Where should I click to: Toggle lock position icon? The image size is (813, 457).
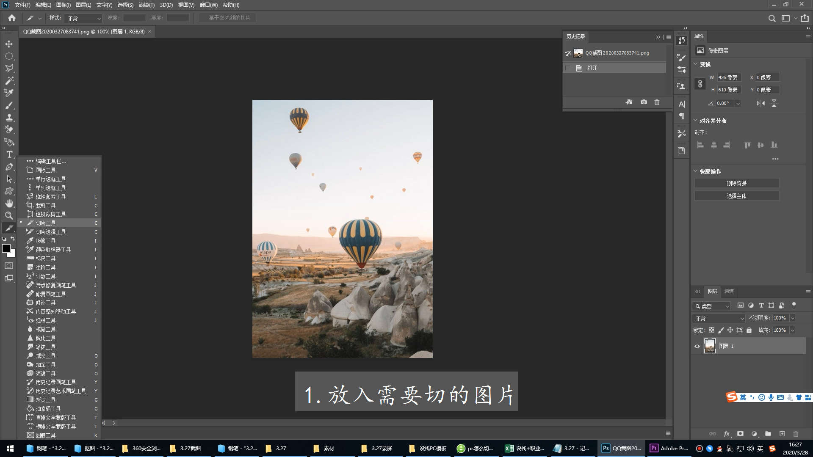pos(730,330)
